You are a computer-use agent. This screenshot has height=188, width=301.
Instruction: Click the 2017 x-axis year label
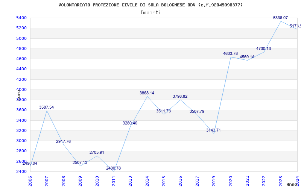[197, 181]
